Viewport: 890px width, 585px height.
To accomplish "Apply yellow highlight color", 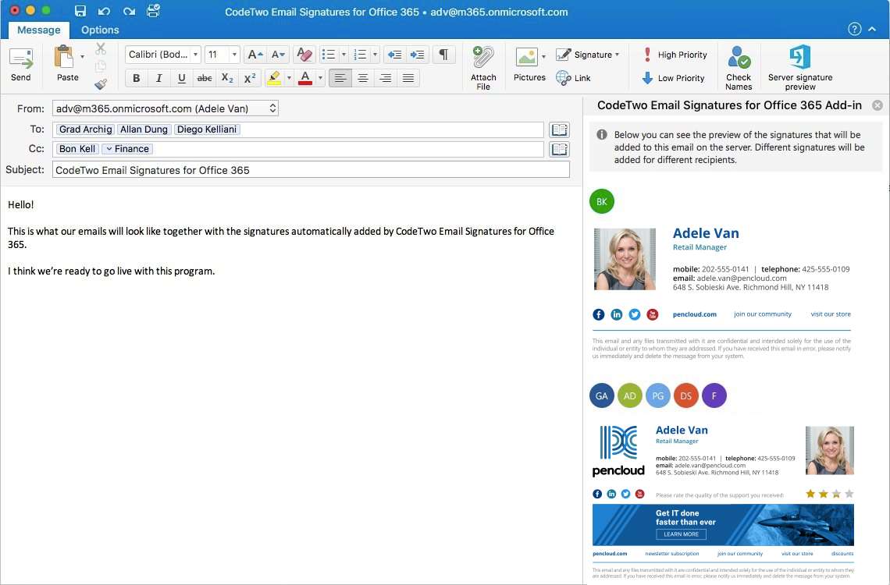I will coord(274,78).
